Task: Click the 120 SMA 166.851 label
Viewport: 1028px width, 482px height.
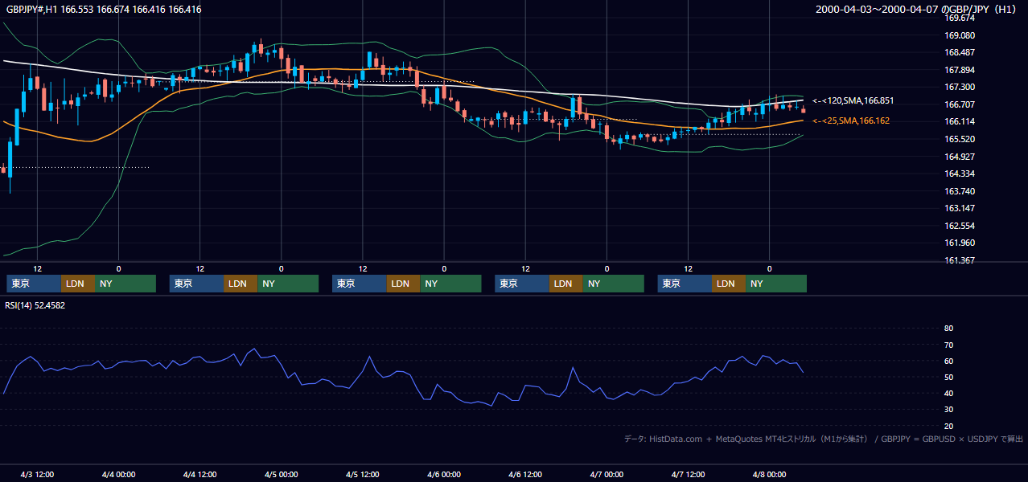Action: point(853,101)
